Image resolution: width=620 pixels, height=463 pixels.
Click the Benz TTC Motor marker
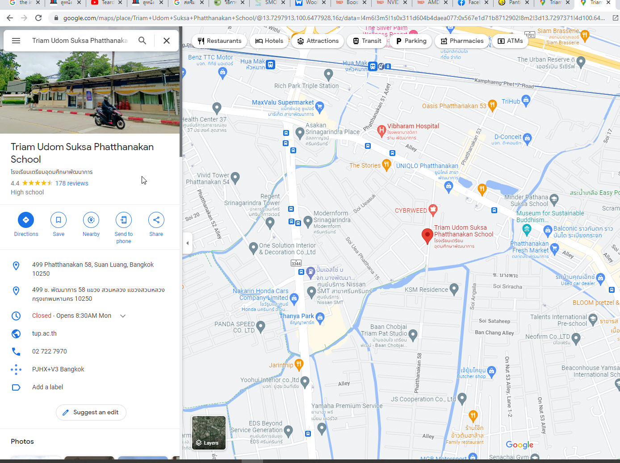(223, 74)
